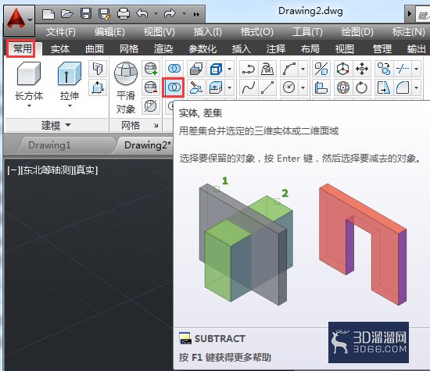
Task: Select the Circle draw tool
Action: 289,87
